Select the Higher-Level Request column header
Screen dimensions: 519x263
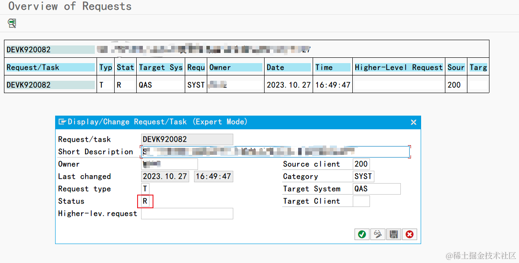(x=399, y=68)
